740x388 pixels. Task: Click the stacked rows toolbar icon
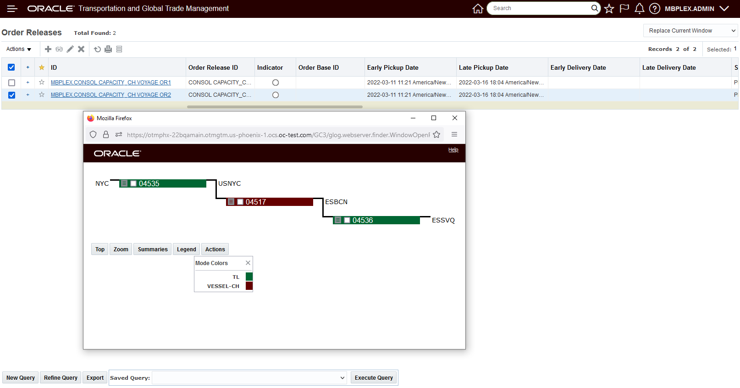click(119, 49)
